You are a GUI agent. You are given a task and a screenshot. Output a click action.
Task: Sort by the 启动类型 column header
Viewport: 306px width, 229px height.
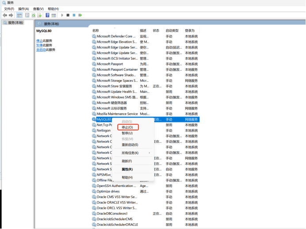(x=172, y=31)
